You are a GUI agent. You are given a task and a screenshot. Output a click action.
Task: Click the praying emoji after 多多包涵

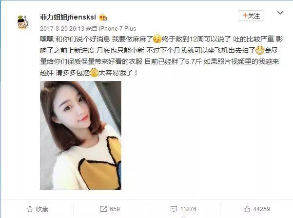click(94, 73)
